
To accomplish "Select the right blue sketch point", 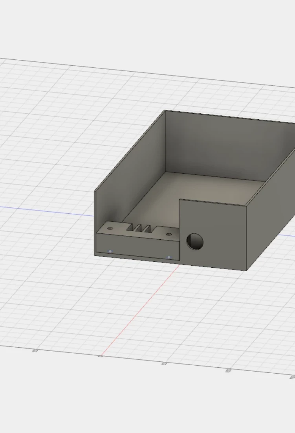I will tap(169, 257).
